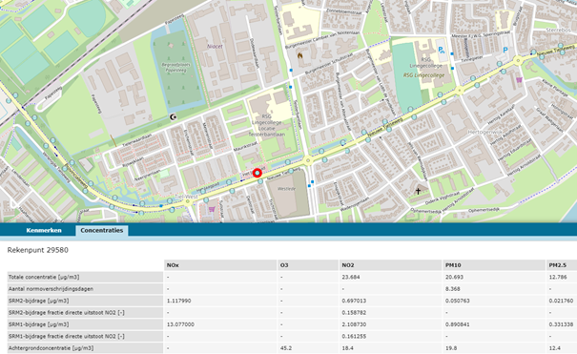577x354 pixels.
Task: Click the PM10 background value 19.8
Action: pos(451,348)
